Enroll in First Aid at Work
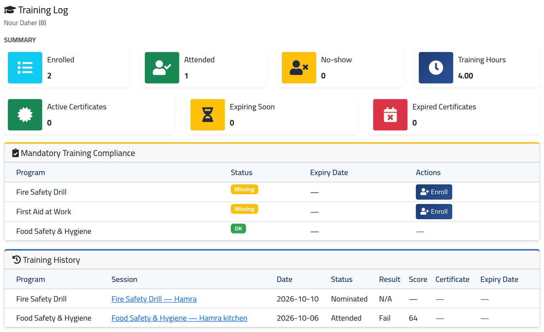 tap(434, 211)
